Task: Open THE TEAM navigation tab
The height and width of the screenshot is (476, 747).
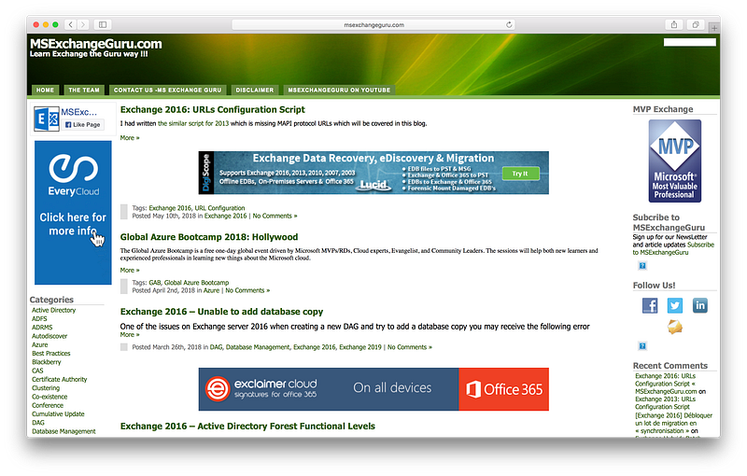Action: tap(84, 90)
